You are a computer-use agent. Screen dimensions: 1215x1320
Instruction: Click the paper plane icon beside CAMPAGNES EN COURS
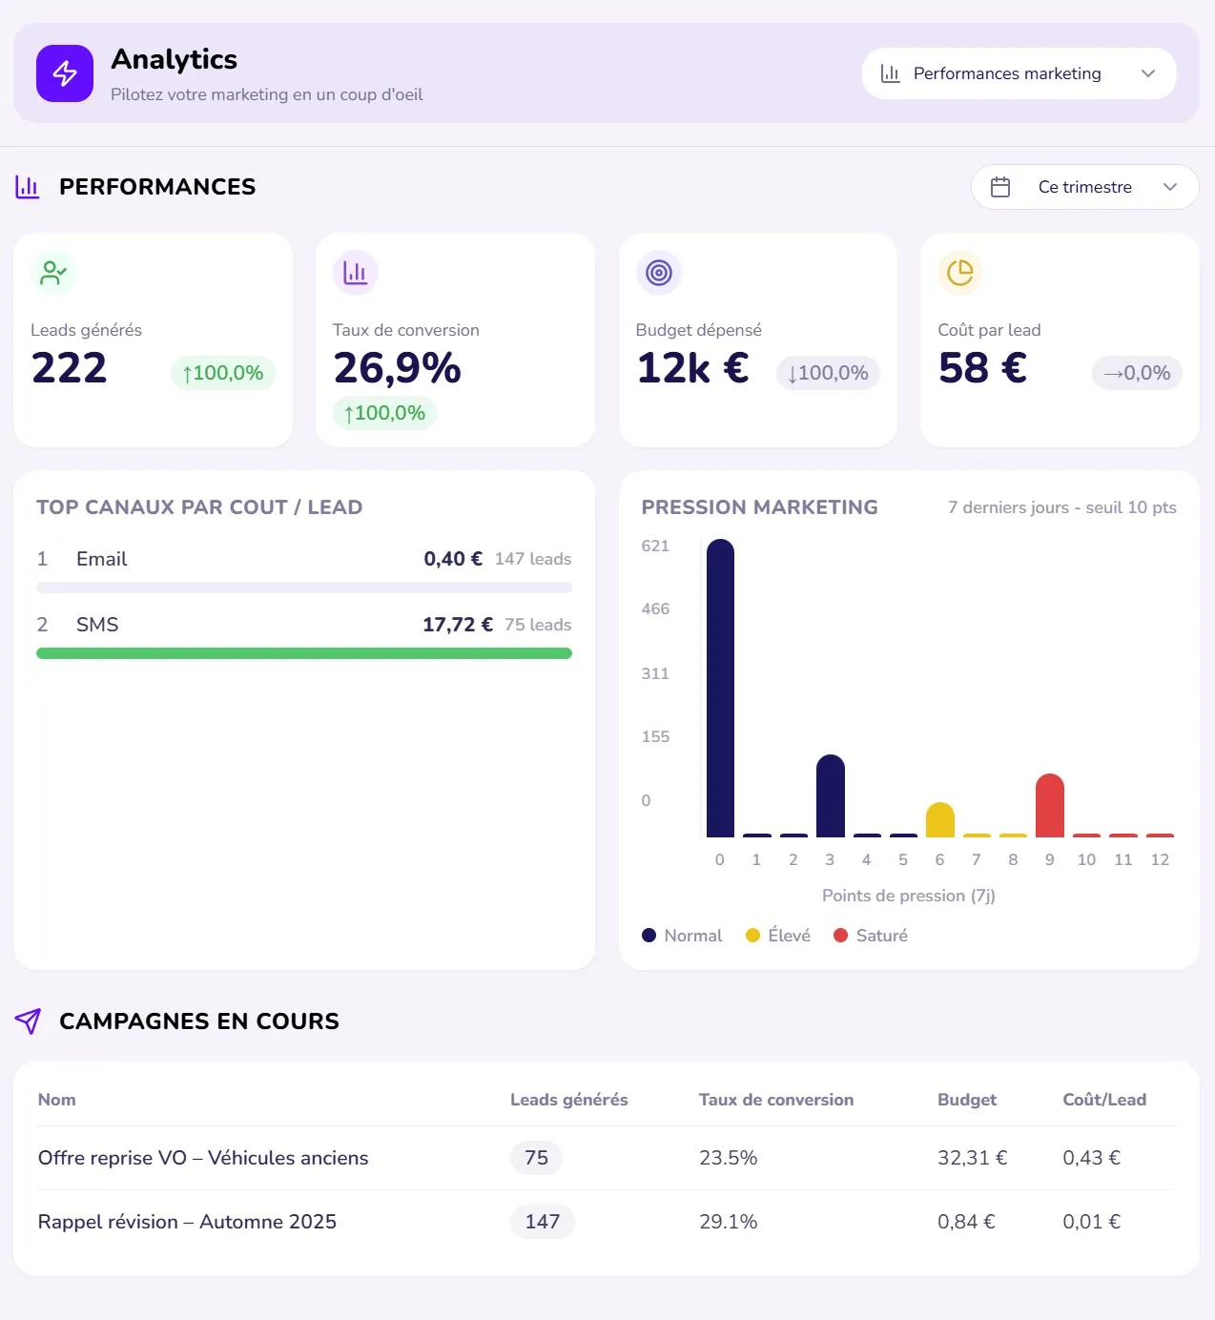(28, 1021)
